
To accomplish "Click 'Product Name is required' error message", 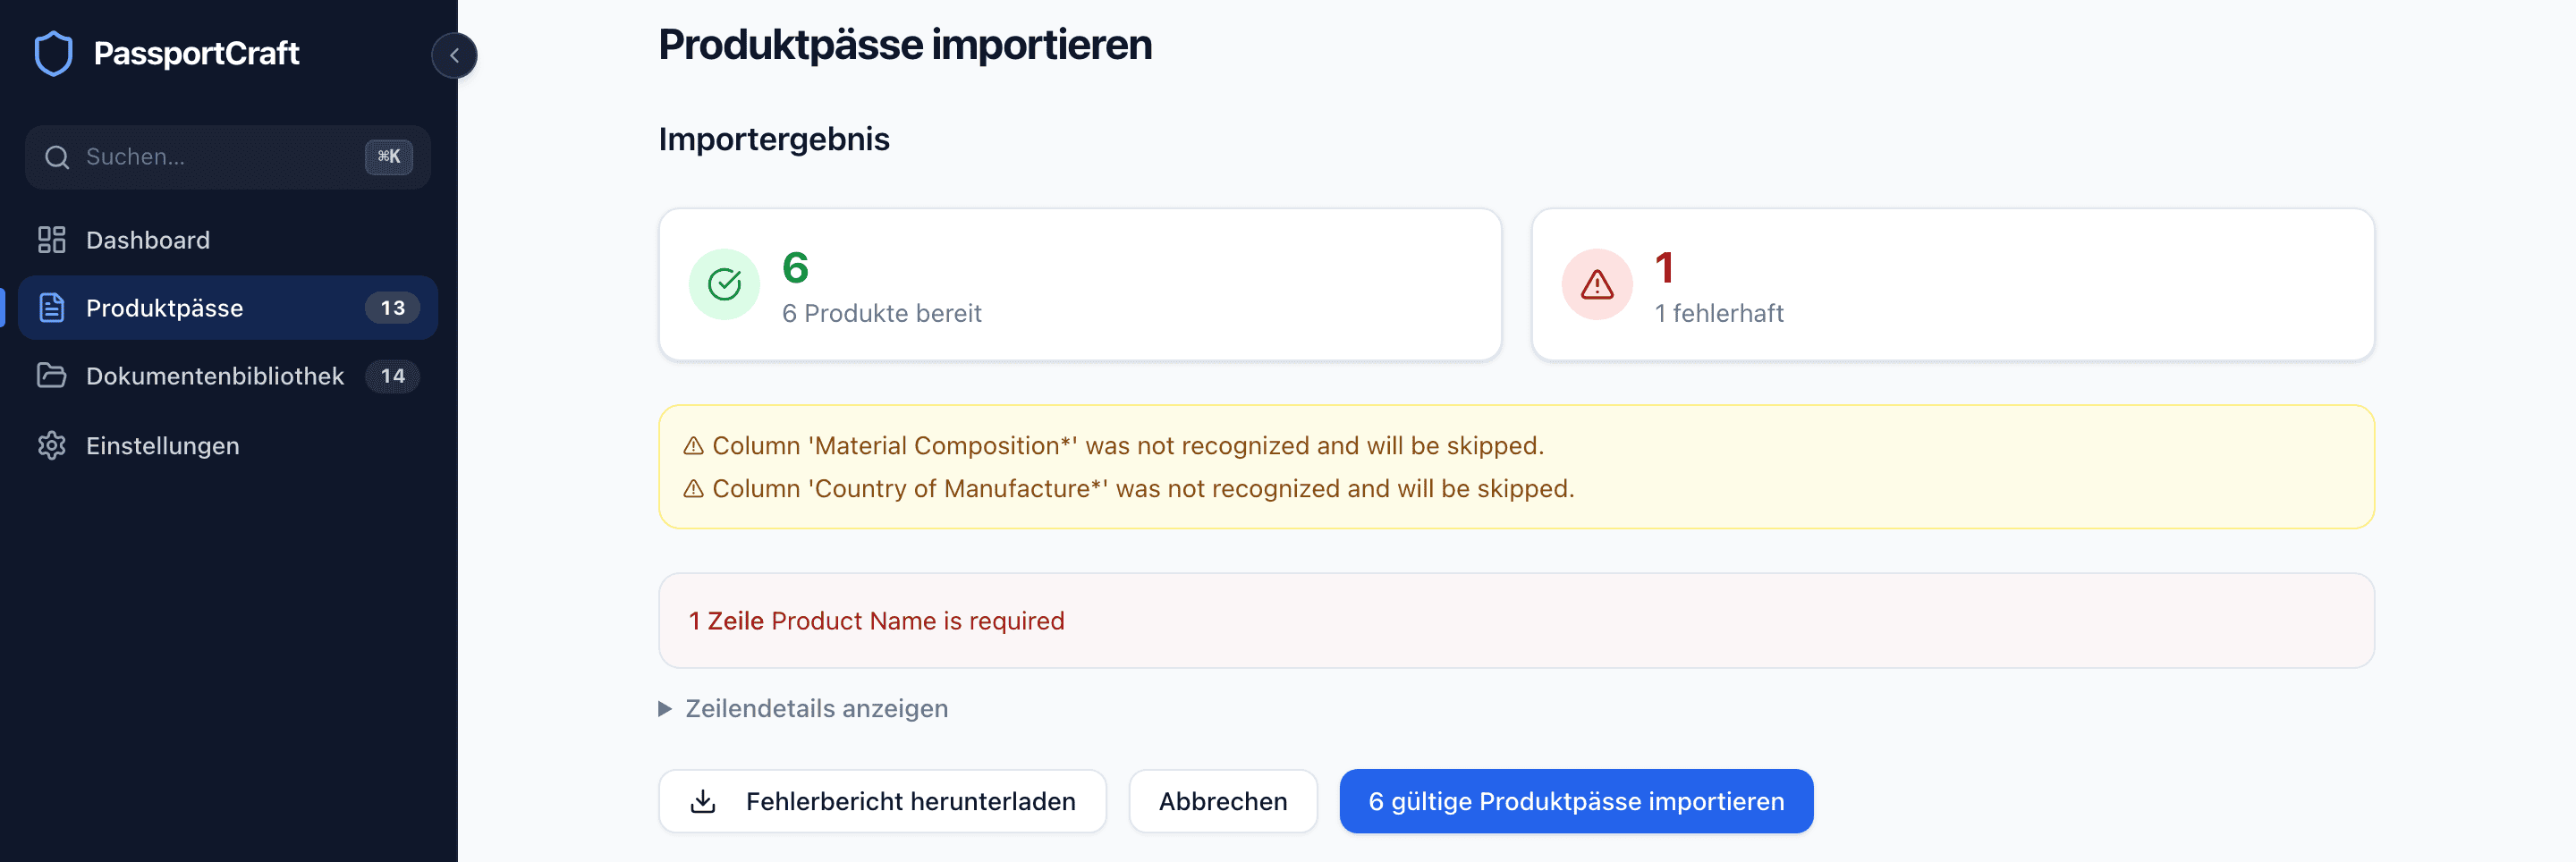I will 917,621.
